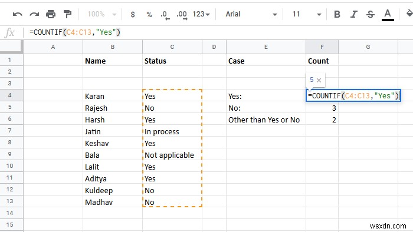413x232 pixels.
Task: Select Karan's Yes status cell
Action: [172, 95]
